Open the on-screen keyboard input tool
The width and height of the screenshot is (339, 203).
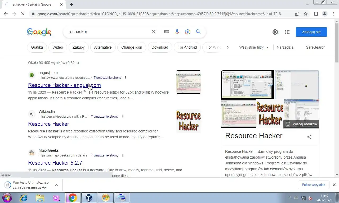click(167, 32)
